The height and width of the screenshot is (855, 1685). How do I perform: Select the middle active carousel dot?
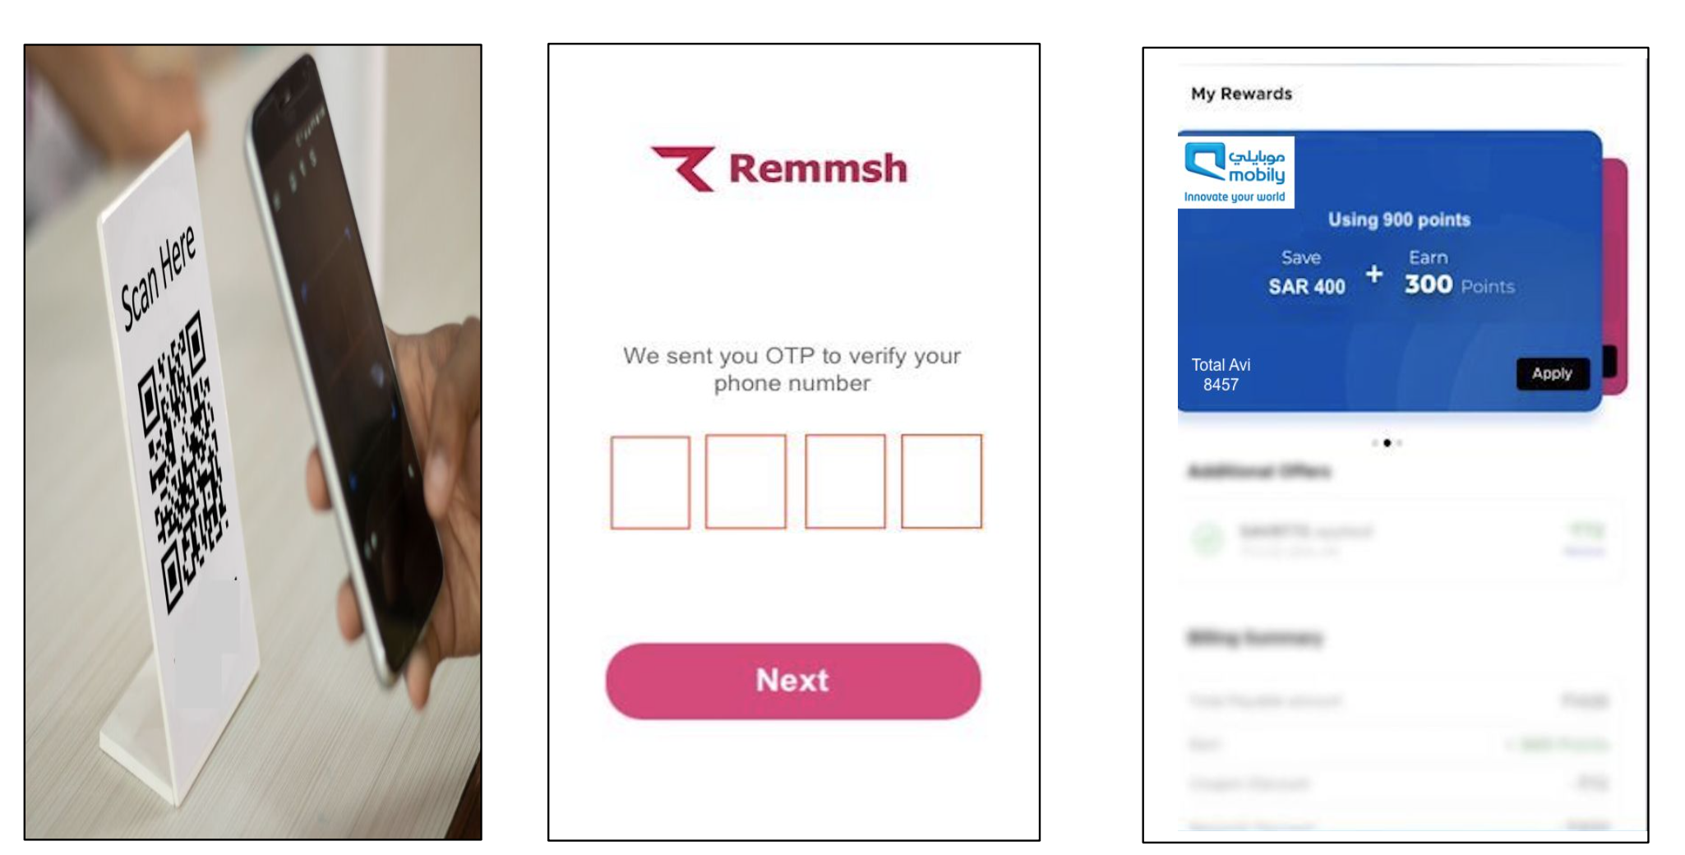[x=1387, y=443]
